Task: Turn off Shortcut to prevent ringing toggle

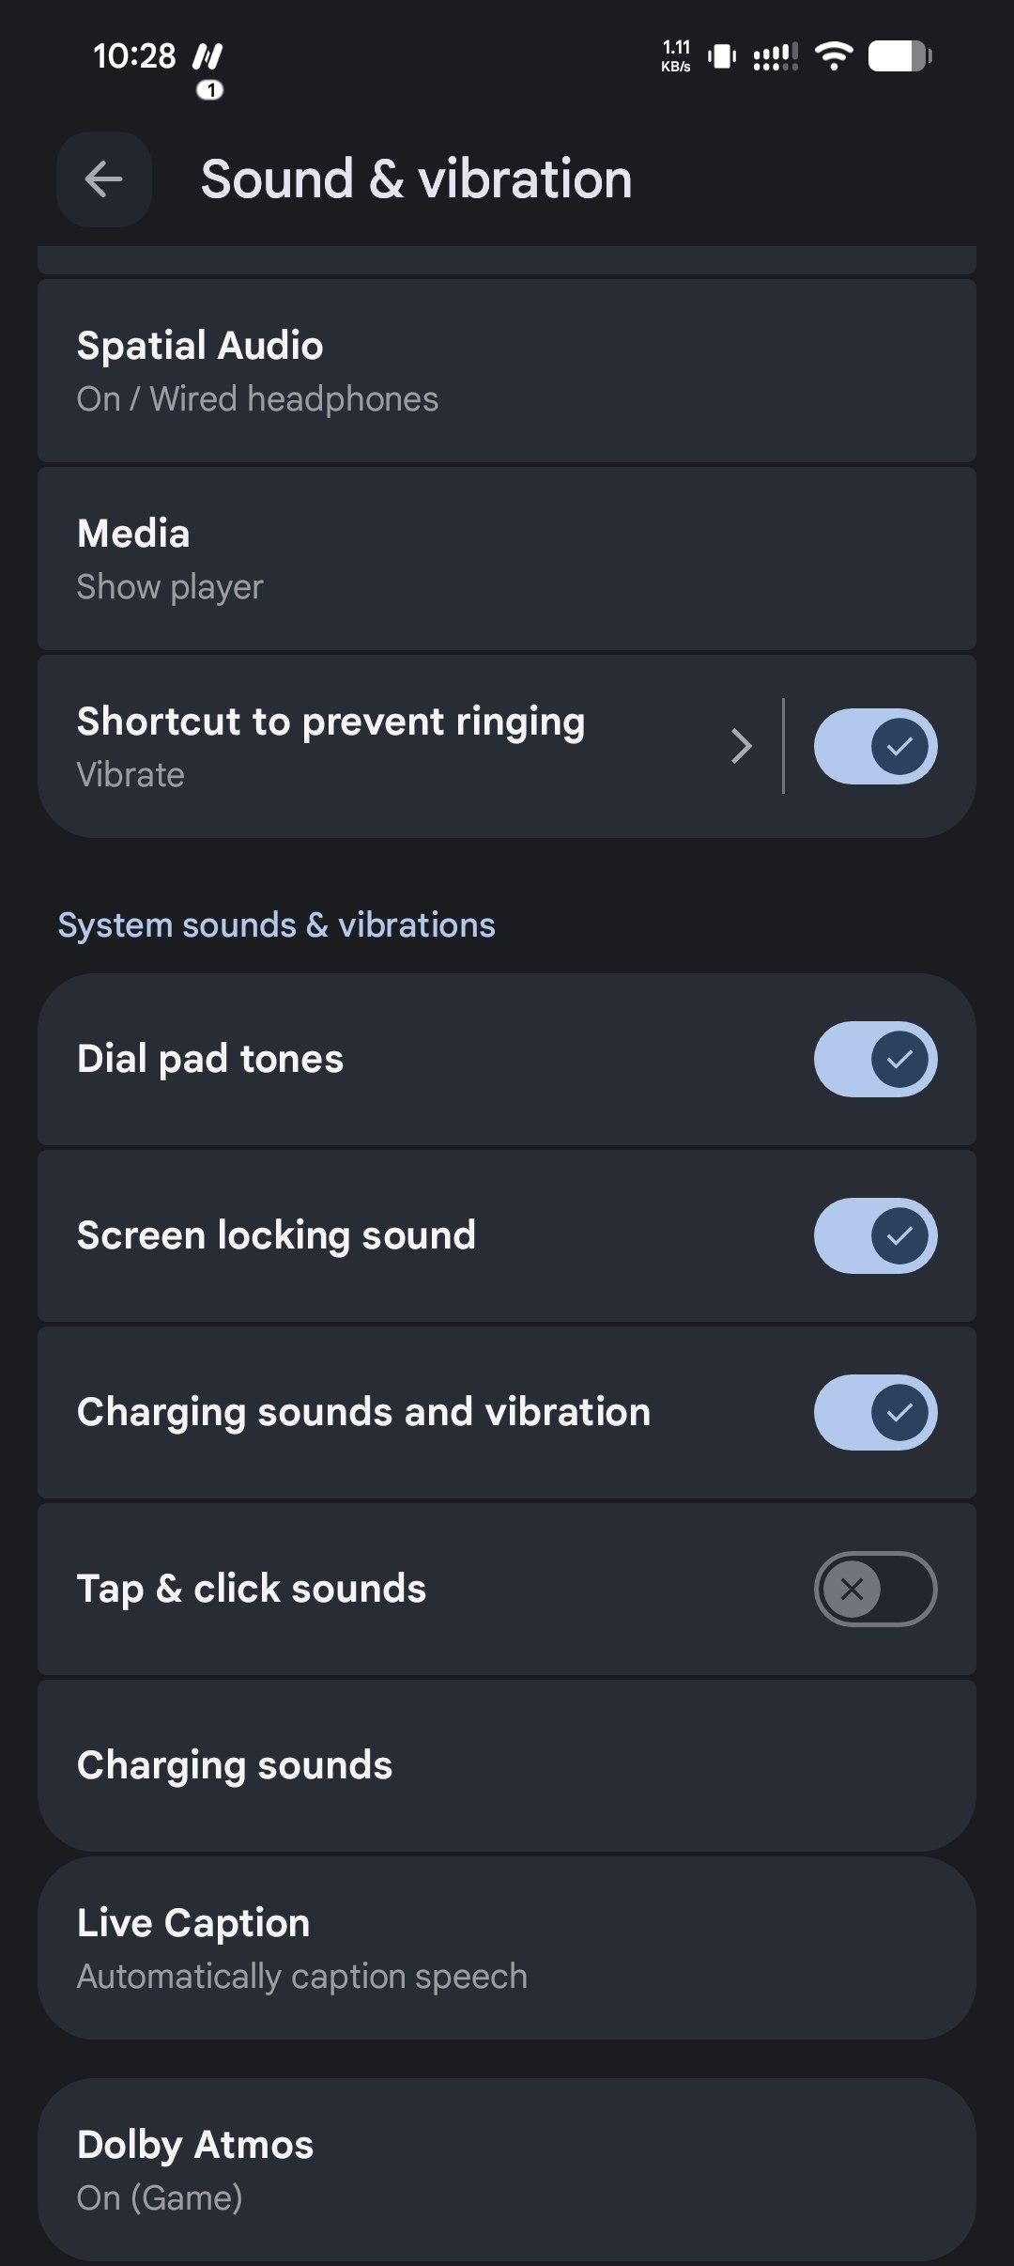Action: (x=875, y=747)
